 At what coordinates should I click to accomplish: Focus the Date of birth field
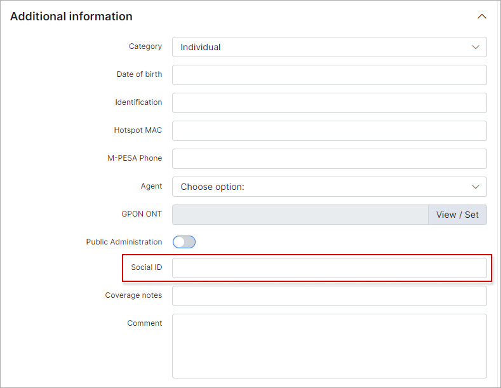point(329,75)
